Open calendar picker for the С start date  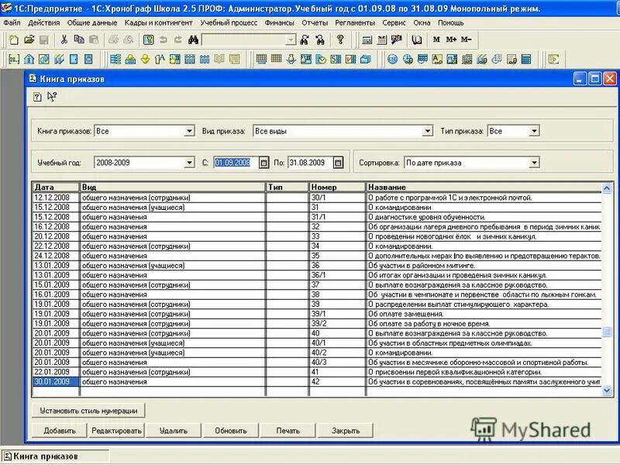click(263, 163)
